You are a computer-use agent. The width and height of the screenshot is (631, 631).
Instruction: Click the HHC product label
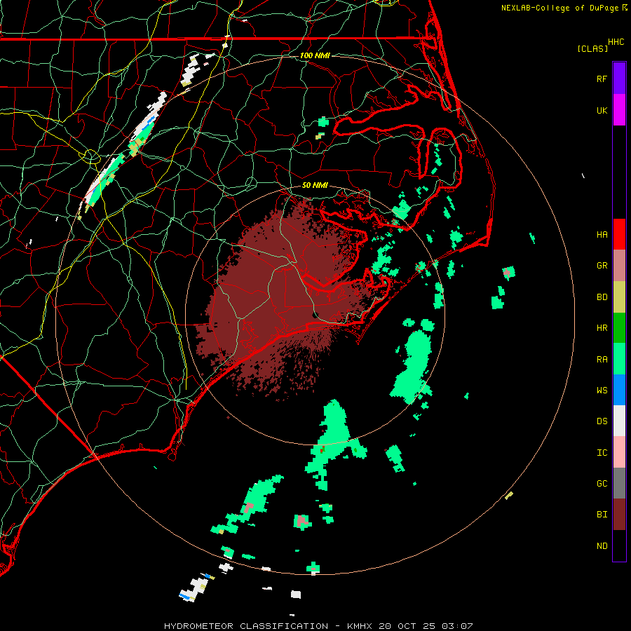tap(616, 42)
